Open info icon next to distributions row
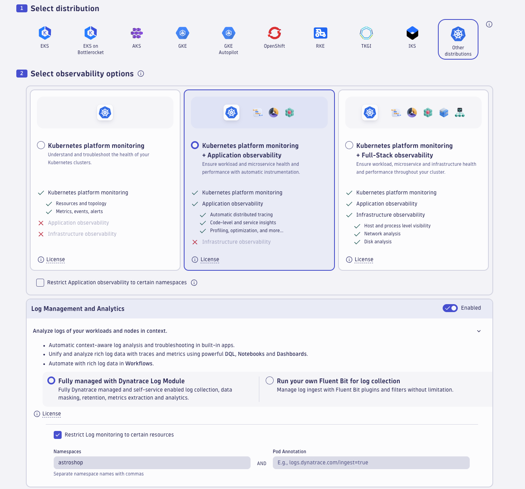 tap(489, 24)
